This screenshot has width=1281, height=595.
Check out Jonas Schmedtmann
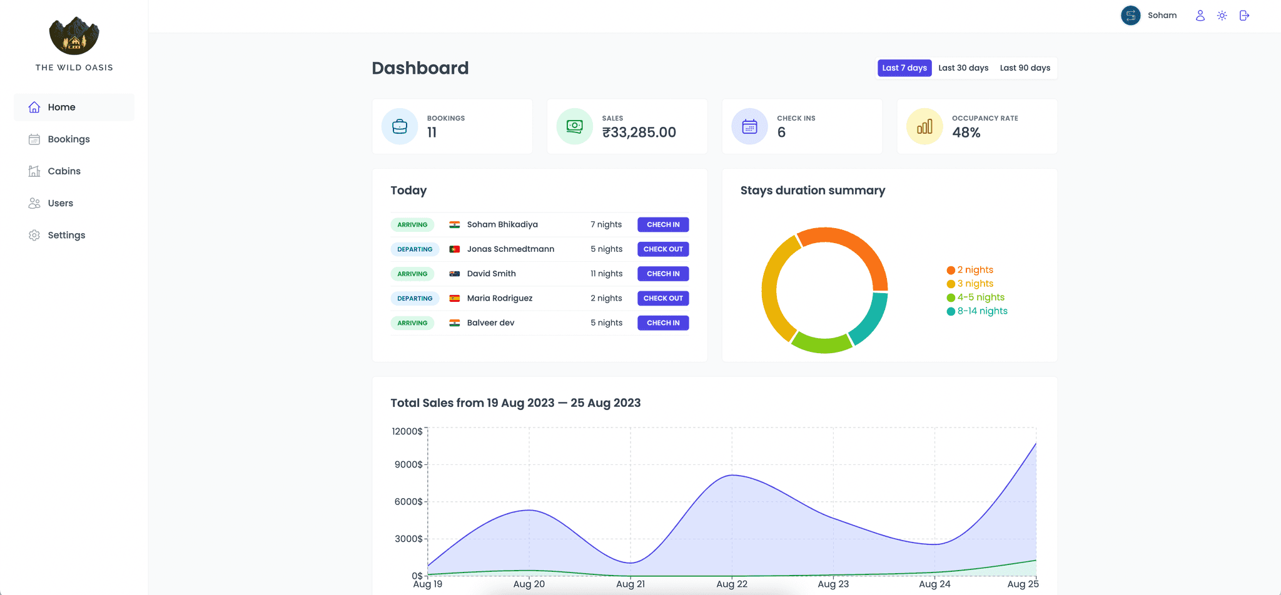click(663, 249)
